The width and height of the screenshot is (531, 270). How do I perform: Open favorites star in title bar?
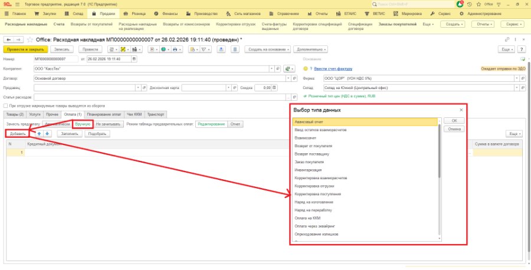click(x=478, y=4)
